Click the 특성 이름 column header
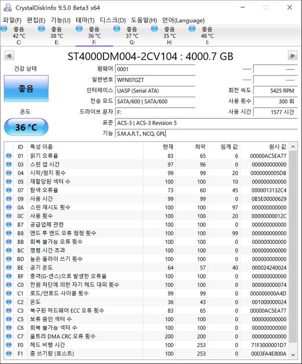The image size is (302, 364). point(85,147)
